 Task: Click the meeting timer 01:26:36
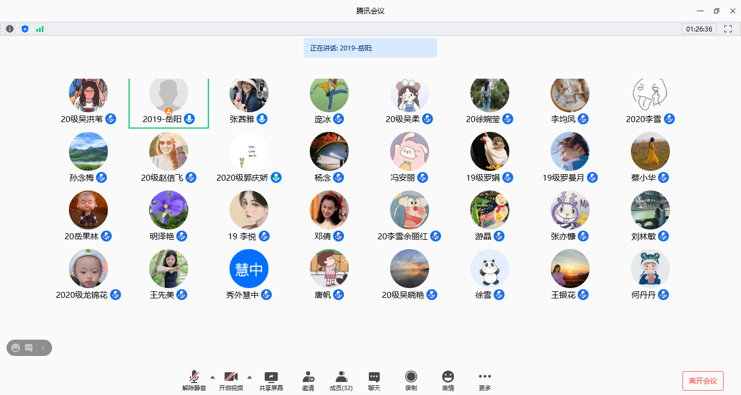(x=699, y=29)
